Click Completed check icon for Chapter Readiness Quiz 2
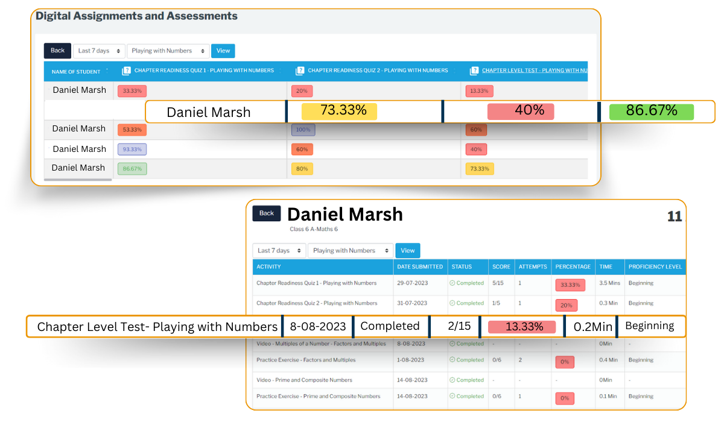 click(x=452, y=303)
